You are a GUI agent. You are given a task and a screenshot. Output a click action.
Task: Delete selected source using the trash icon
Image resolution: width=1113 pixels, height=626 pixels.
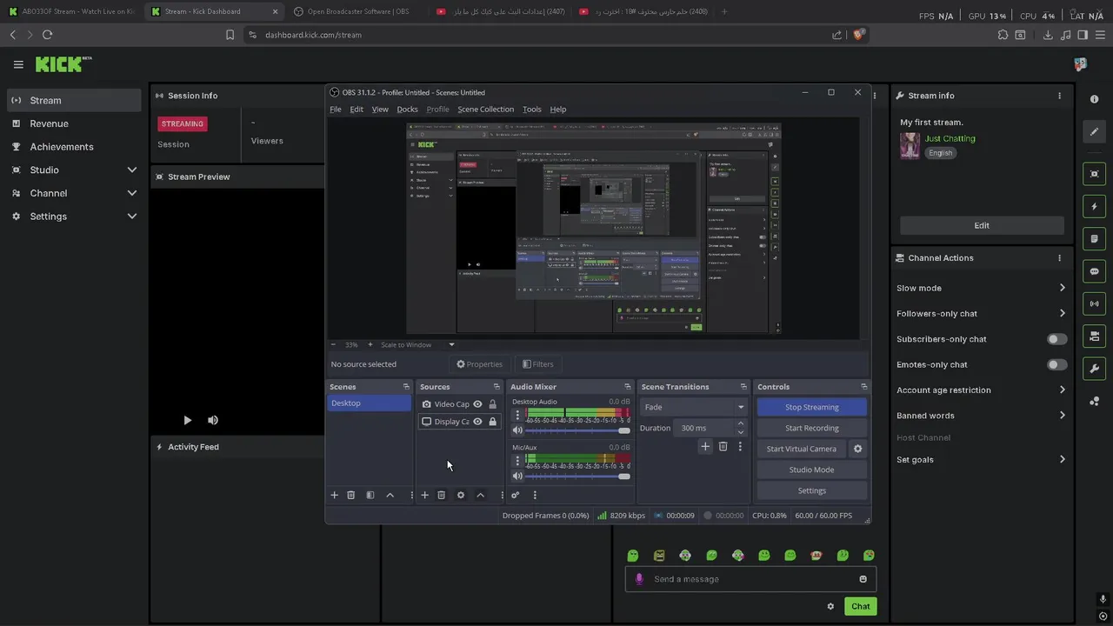pos(442,495)
